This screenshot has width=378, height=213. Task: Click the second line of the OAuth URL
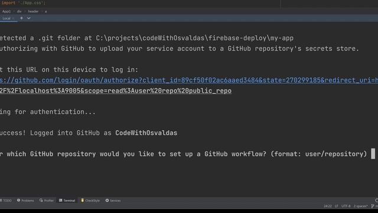click(x=116, y=91)
